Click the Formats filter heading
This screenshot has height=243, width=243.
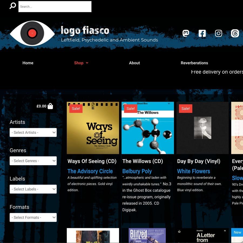19,207
